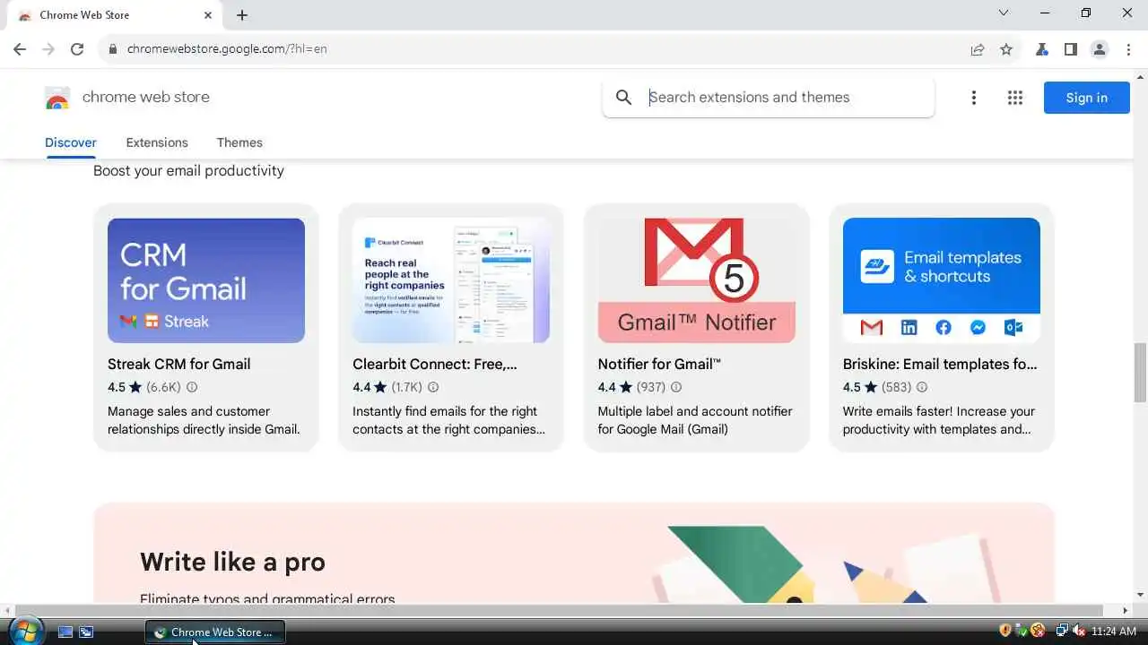Reload the page with the refresh icon
This screenshot has height=645, width=1148.
(x=77, y=49)
